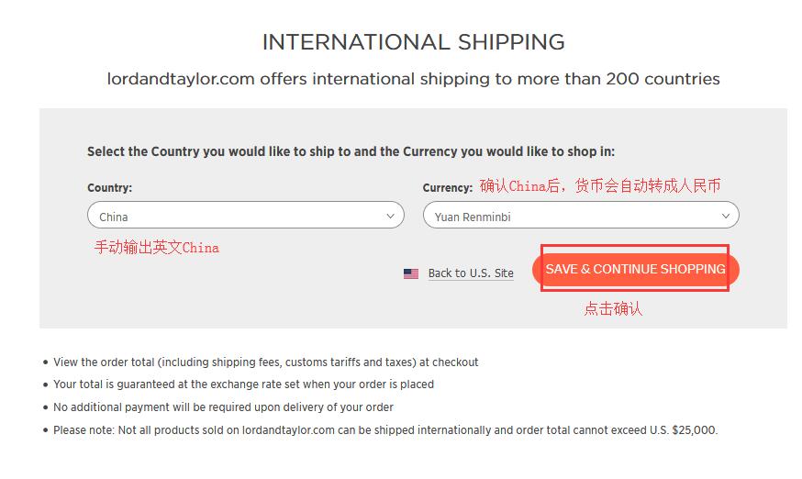Click the Country: field label
Image resolution: width=802 pixels, height=479 pixels.
109,188
